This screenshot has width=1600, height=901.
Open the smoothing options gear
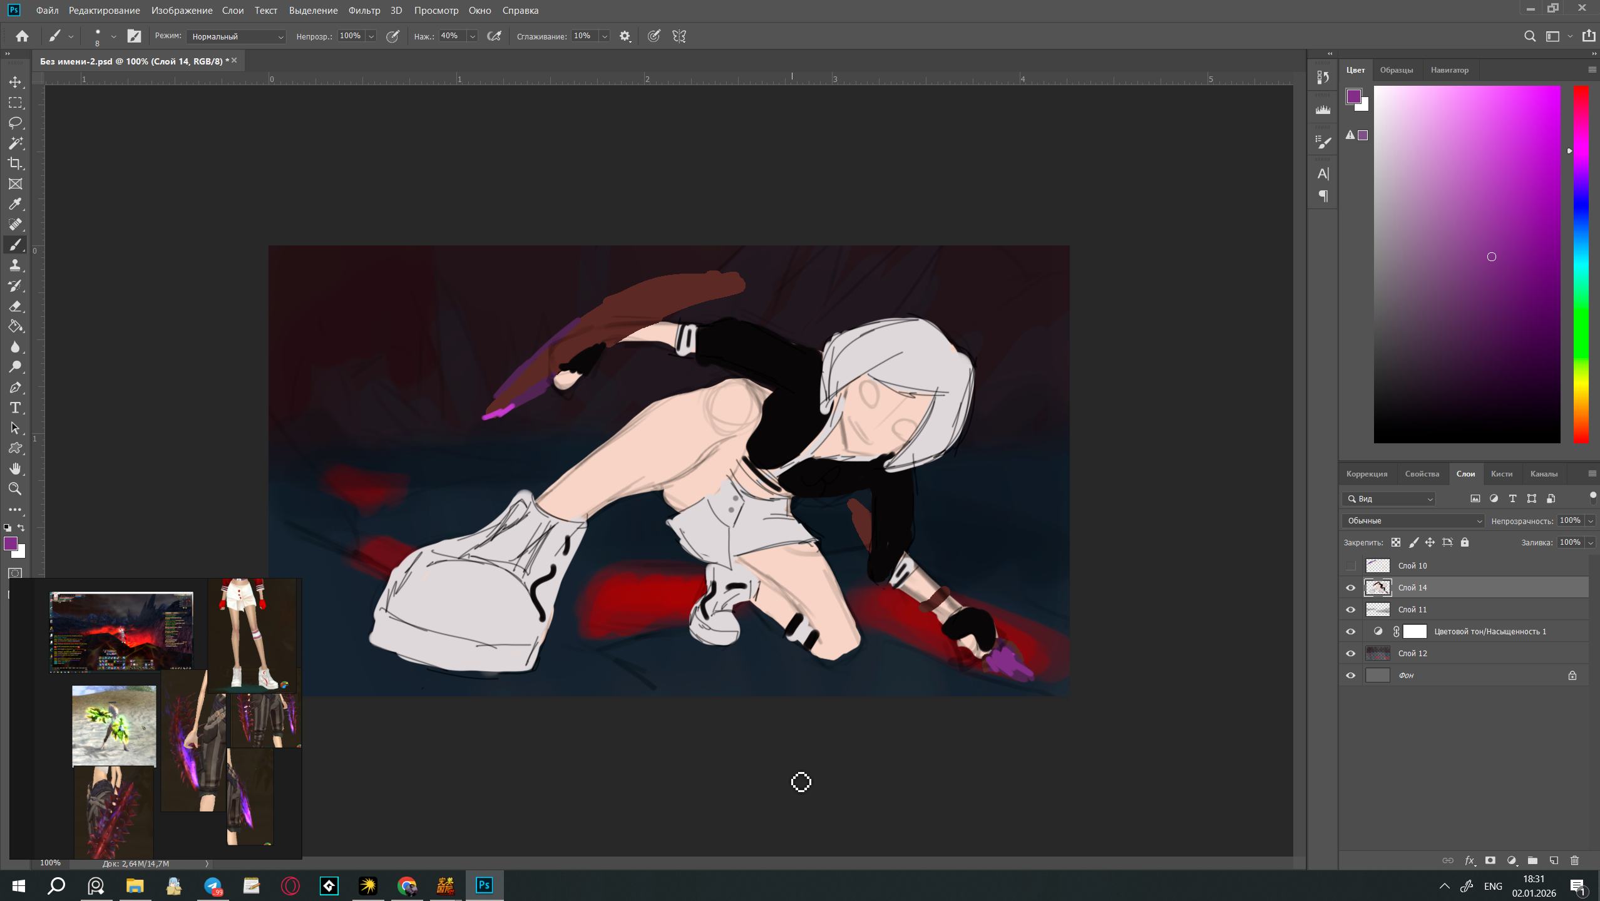(625, 36)
